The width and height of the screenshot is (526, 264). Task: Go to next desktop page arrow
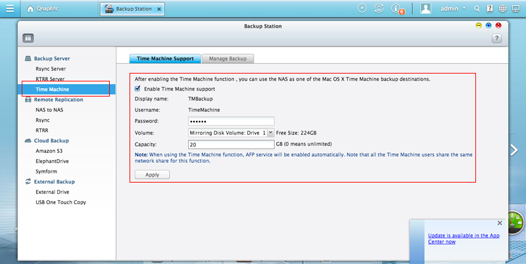point(516,150)
